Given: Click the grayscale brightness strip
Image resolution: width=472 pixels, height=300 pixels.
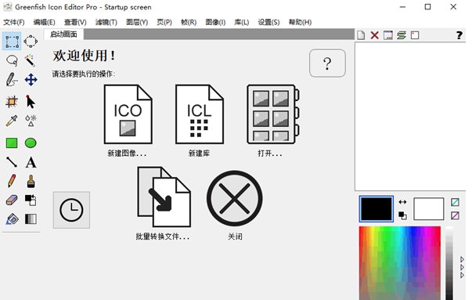Looking at the screenshot, I should (x=449, y=263).
